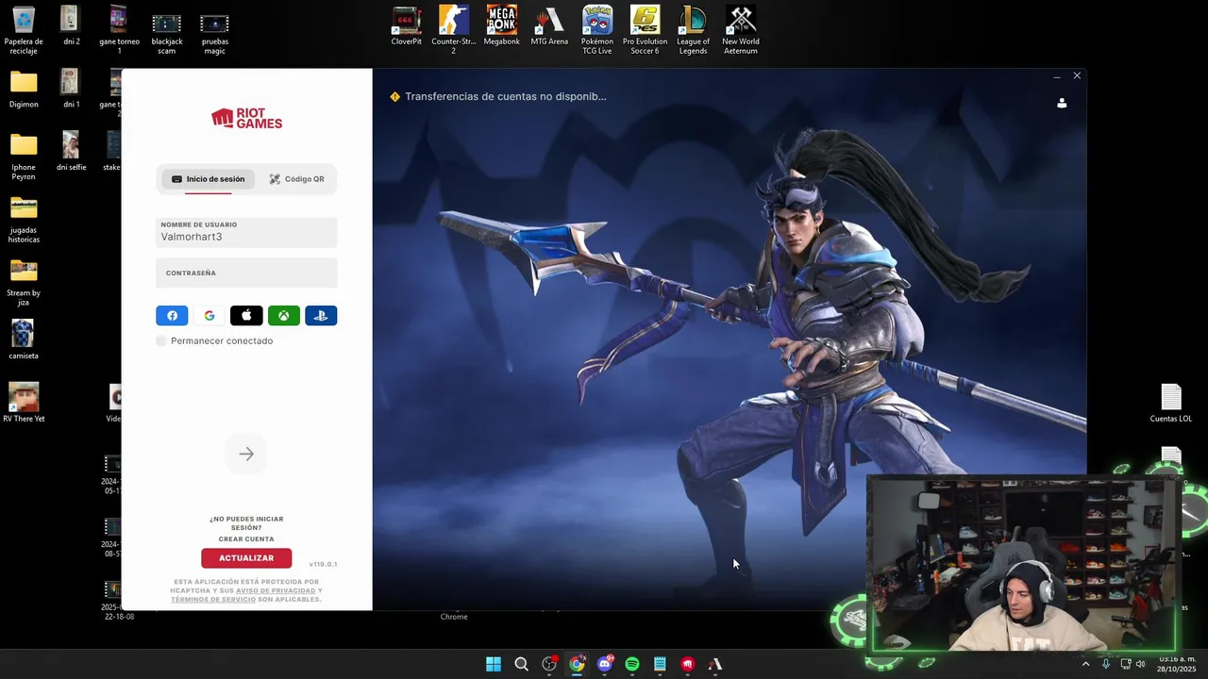Open Spotify from the taskbar
Viewport: 1208px width, 679px height.
632,664
